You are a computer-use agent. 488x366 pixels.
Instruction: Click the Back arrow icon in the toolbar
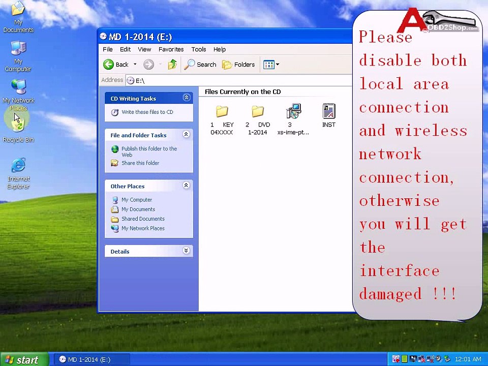pos(109,65)
